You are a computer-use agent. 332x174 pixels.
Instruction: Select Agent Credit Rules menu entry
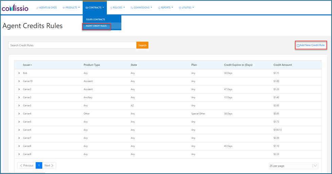[x=96, y=26]
